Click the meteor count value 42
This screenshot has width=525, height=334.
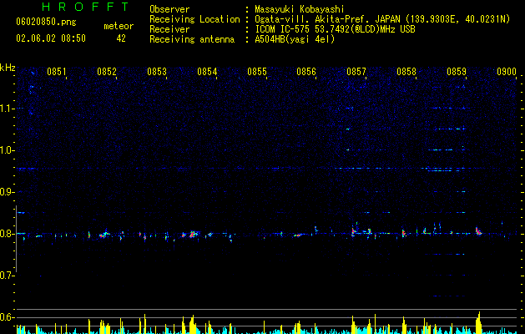[x=121, y=38]
